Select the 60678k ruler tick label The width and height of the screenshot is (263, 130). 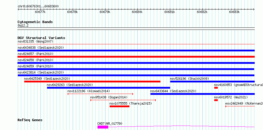click(x=72, y=12)
